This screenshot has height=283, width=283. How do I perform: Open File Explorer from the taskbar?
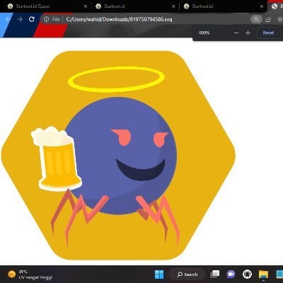tap(263, 275)
